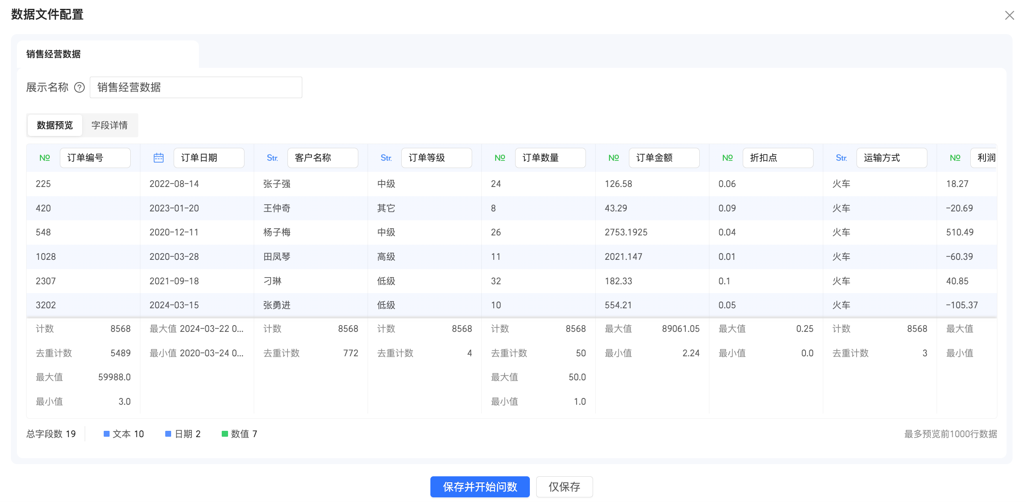The image size is (1026, 502).
Task: Select customer cell 刁琳
Action: (311, 281)
